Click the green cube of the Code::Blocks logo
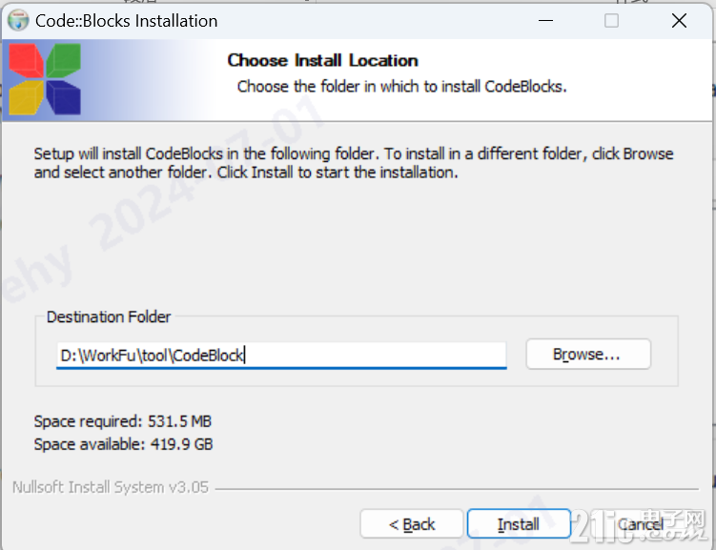 click(x=64, y=60)
